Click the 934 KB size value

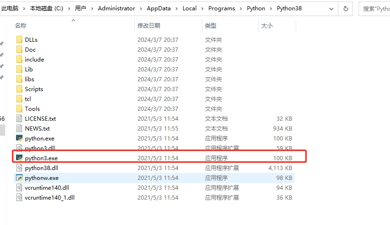point(283,129)
